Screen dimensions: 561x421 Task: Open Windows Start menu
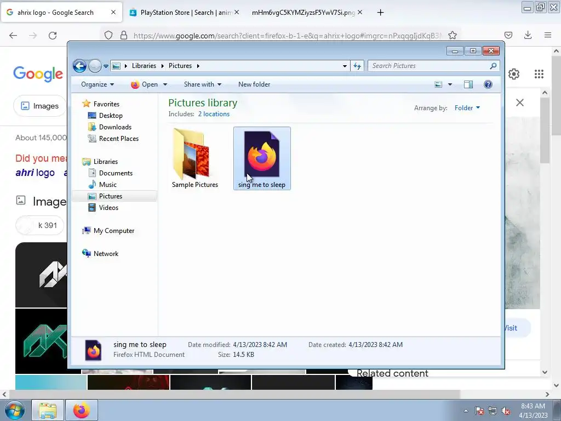(x=14, y=410)
